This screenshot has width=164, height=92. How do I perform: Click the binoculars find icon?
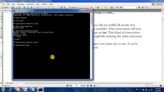click(117, 7)
